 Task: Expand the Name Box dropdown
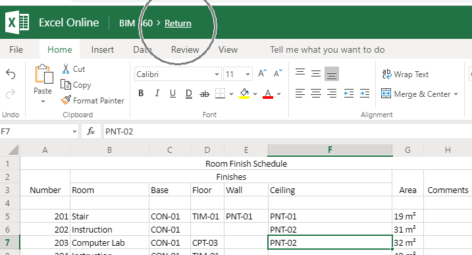[x=74, y=131]
